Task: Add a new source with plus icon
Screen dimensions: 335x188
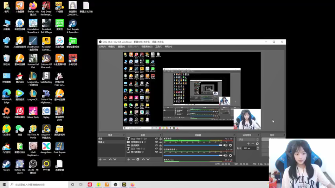Action: 129,159
